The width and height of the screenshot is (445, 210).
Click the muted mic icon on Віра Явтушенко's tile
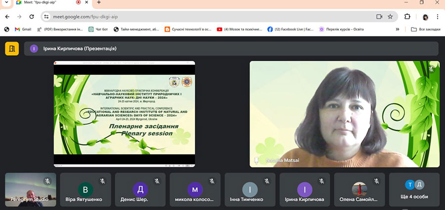point(102,181)
